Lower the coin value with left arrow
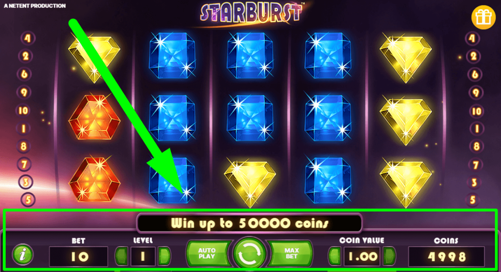The height and width of the screenshot is (272, 501). point(335,256)
